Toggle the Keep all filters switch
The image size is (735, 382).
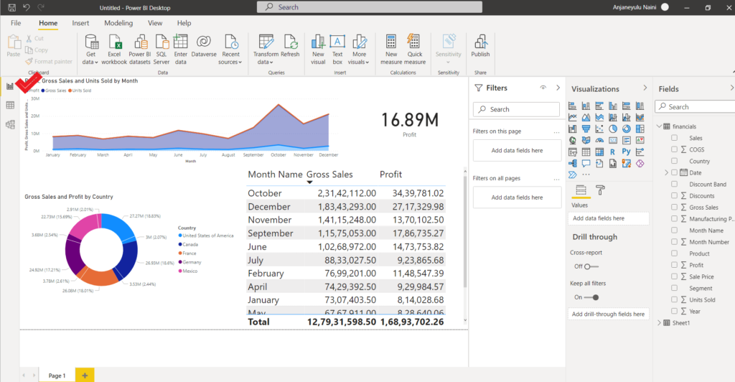coord(591,297)
